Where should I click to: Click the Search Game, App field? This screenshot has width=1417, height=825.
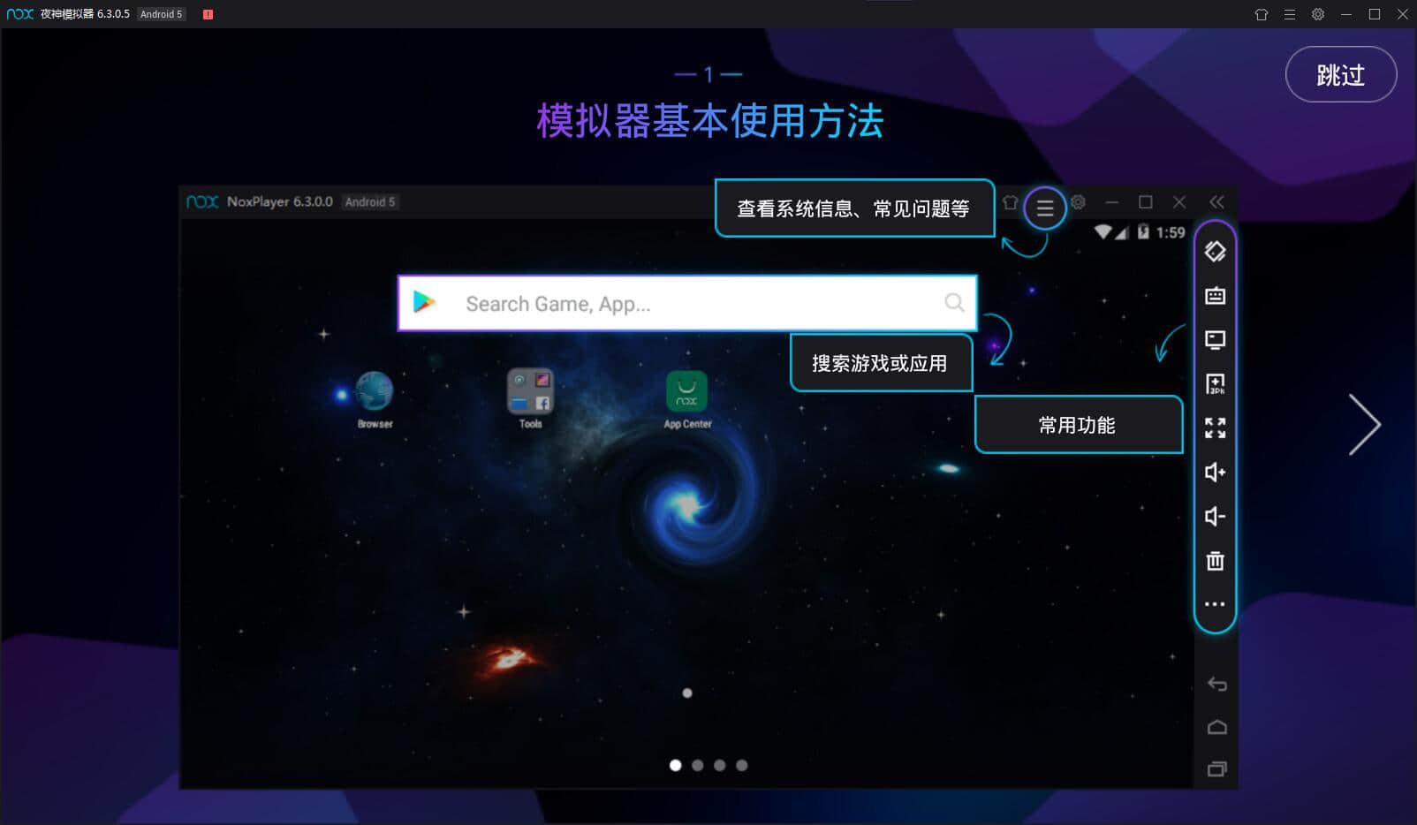coord(687,303)
